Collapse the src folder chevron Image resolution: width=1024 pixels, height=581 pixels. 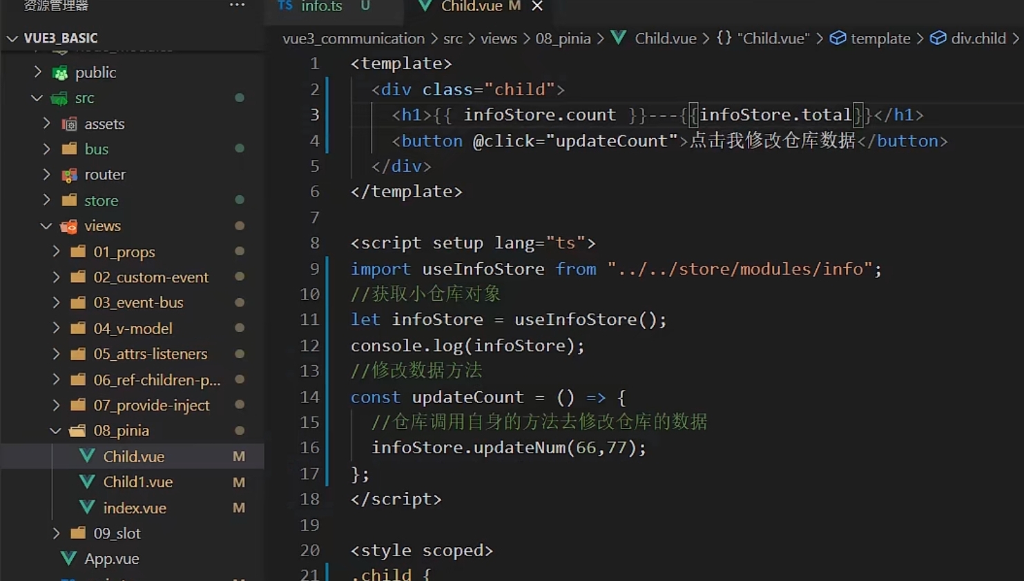[37, 98]
